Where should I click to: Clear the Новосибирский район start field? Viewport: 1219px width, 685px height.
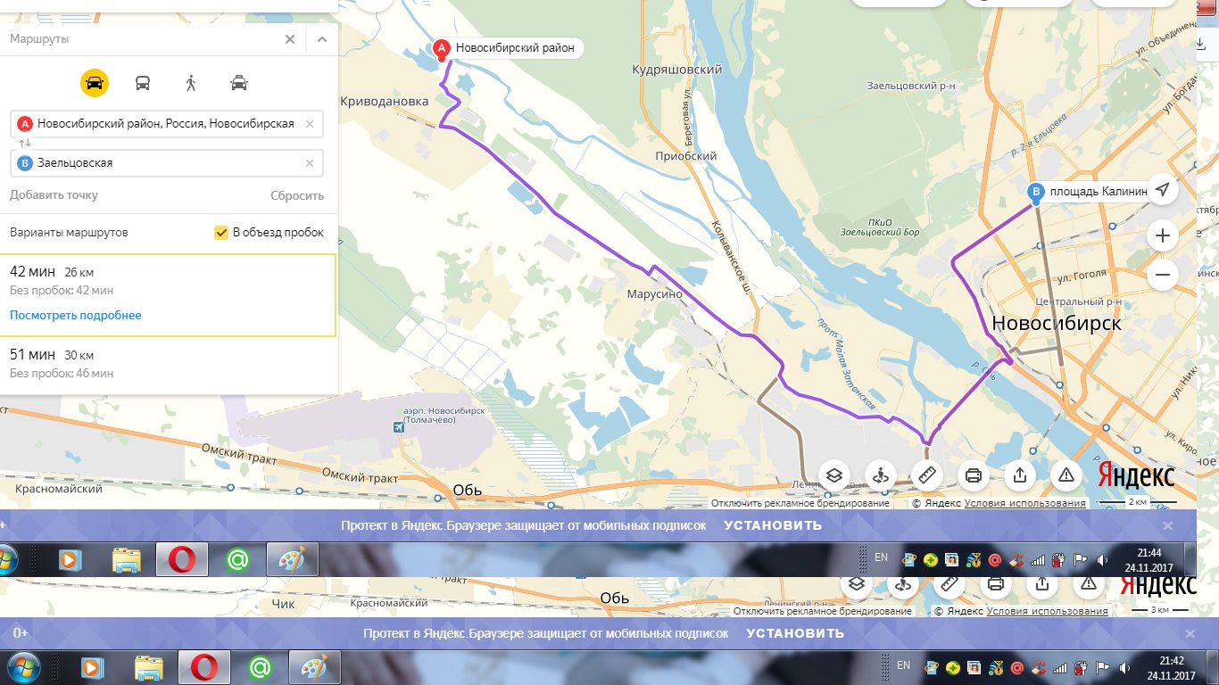[310, 124]
